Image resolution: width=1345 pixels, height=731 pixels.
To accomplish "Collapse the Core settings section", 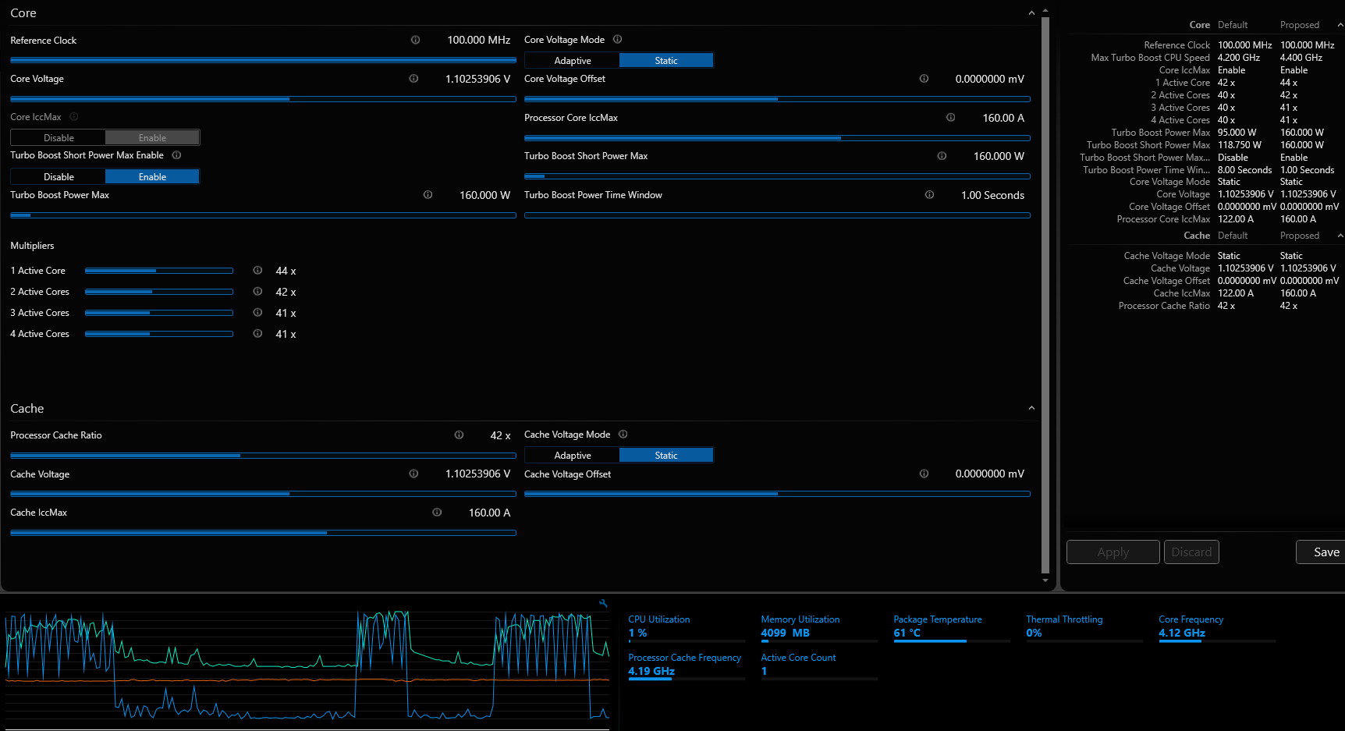I will (1031, 13).
